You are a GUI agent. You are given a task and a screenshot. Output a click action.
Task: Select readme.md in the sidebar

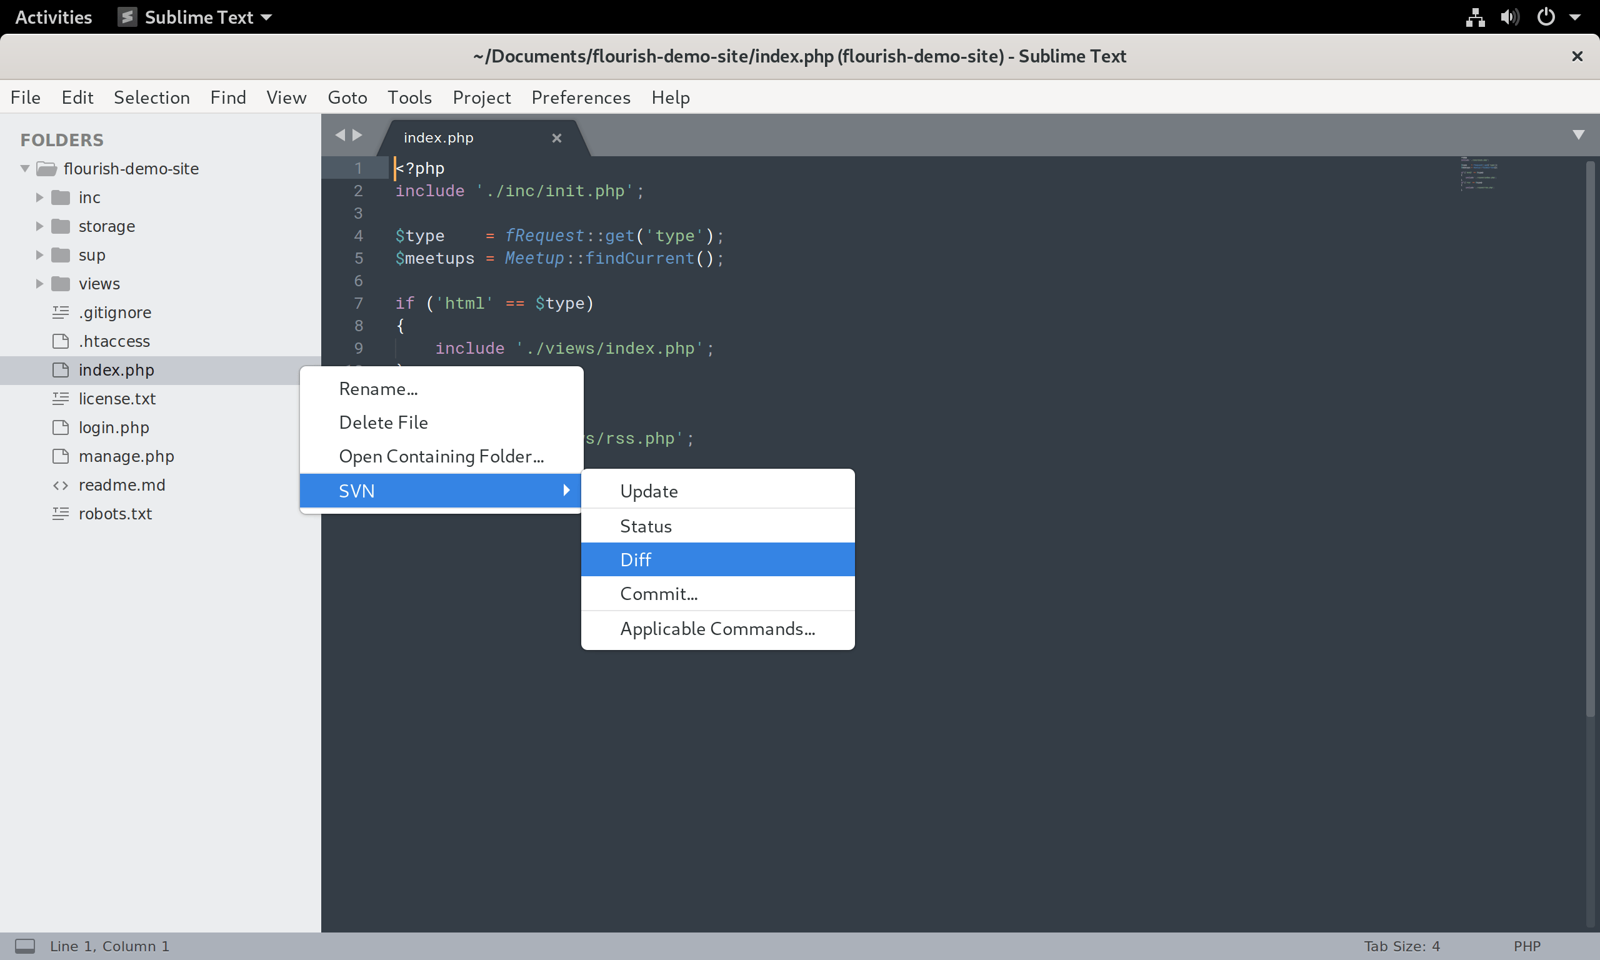click(x=122, y=485)
